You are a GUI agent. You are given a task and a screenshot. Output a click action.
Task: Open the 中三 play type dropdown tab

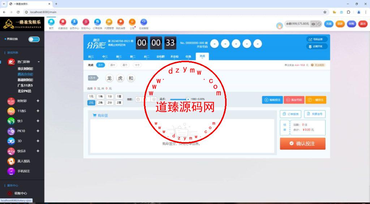(105, 57)
